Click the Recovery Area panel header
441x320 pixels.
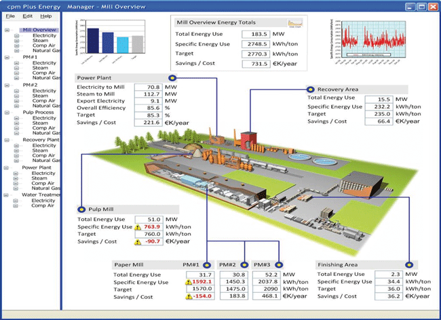357,89
